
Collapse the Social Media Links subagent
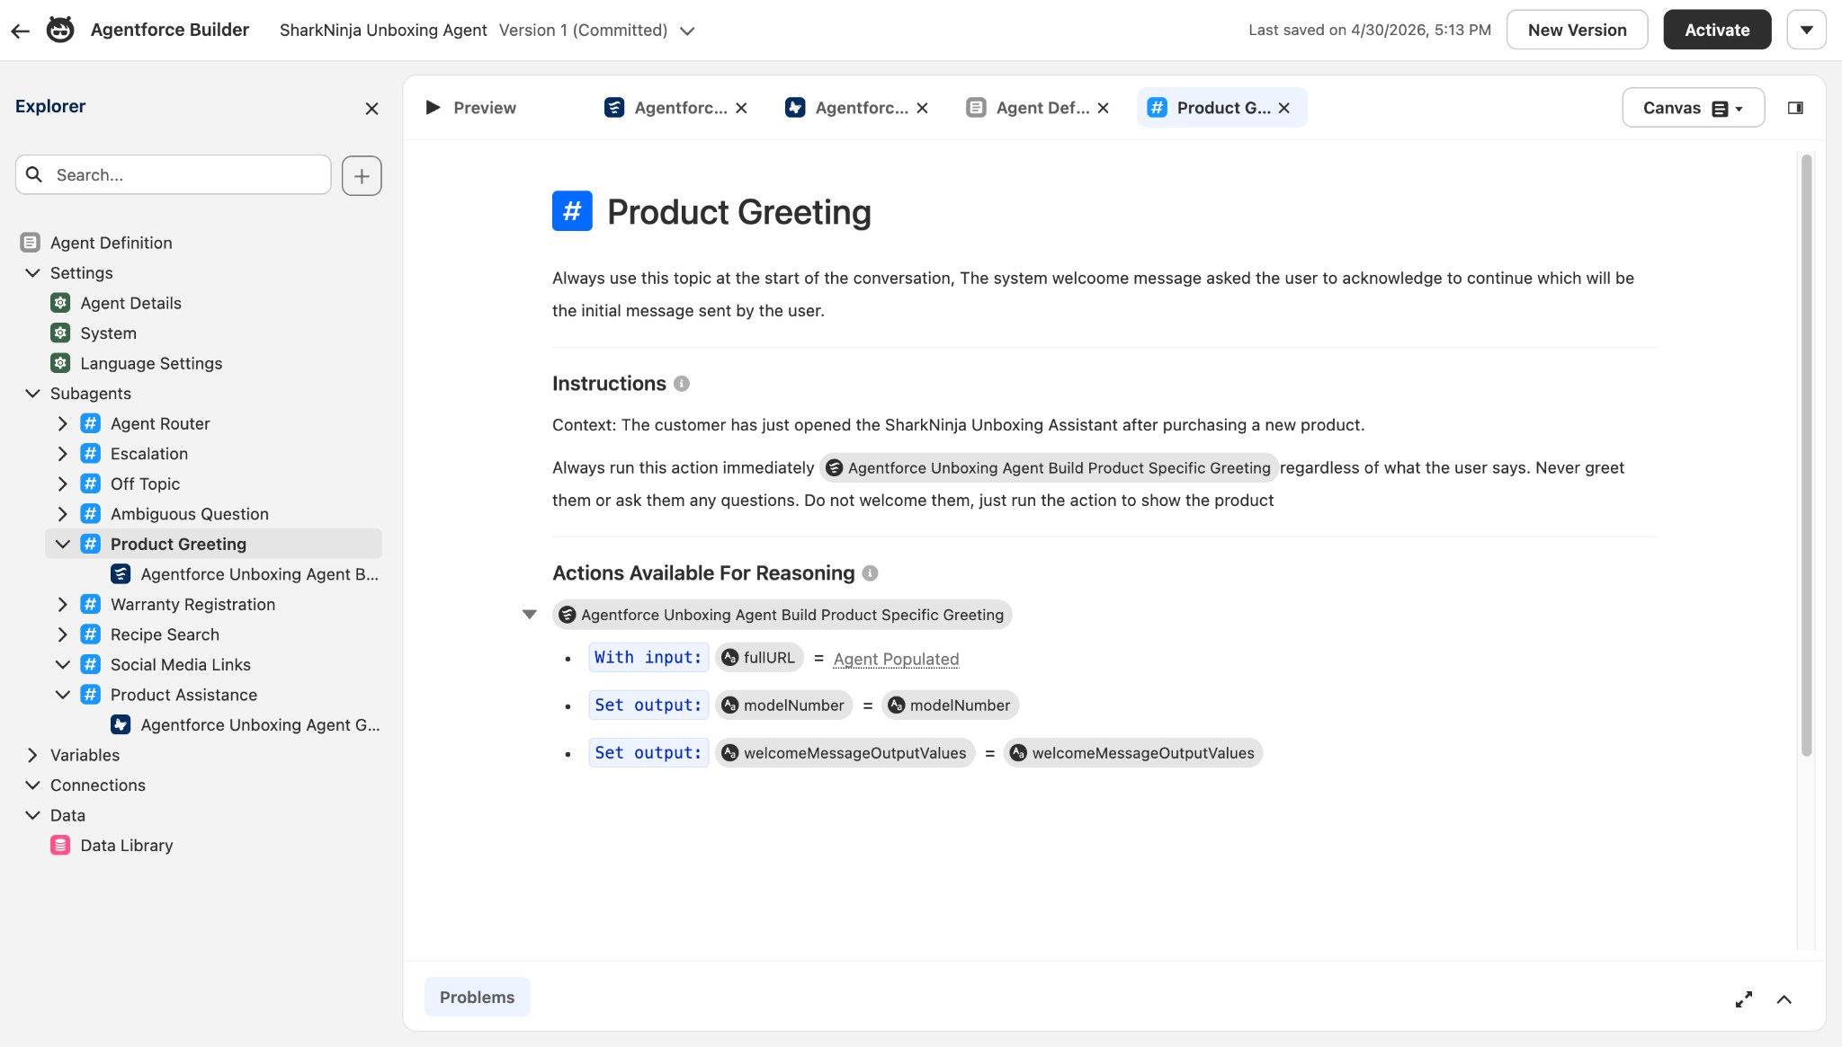pos(62,665)
